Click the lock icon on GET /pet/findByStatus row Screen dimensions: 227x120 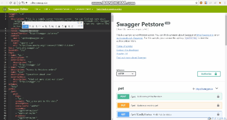(x=218, y=114)
